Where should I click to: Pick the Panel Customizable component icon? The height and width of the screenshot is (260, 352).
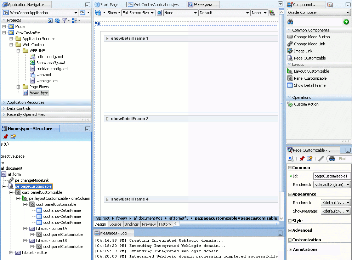[290, 78]
